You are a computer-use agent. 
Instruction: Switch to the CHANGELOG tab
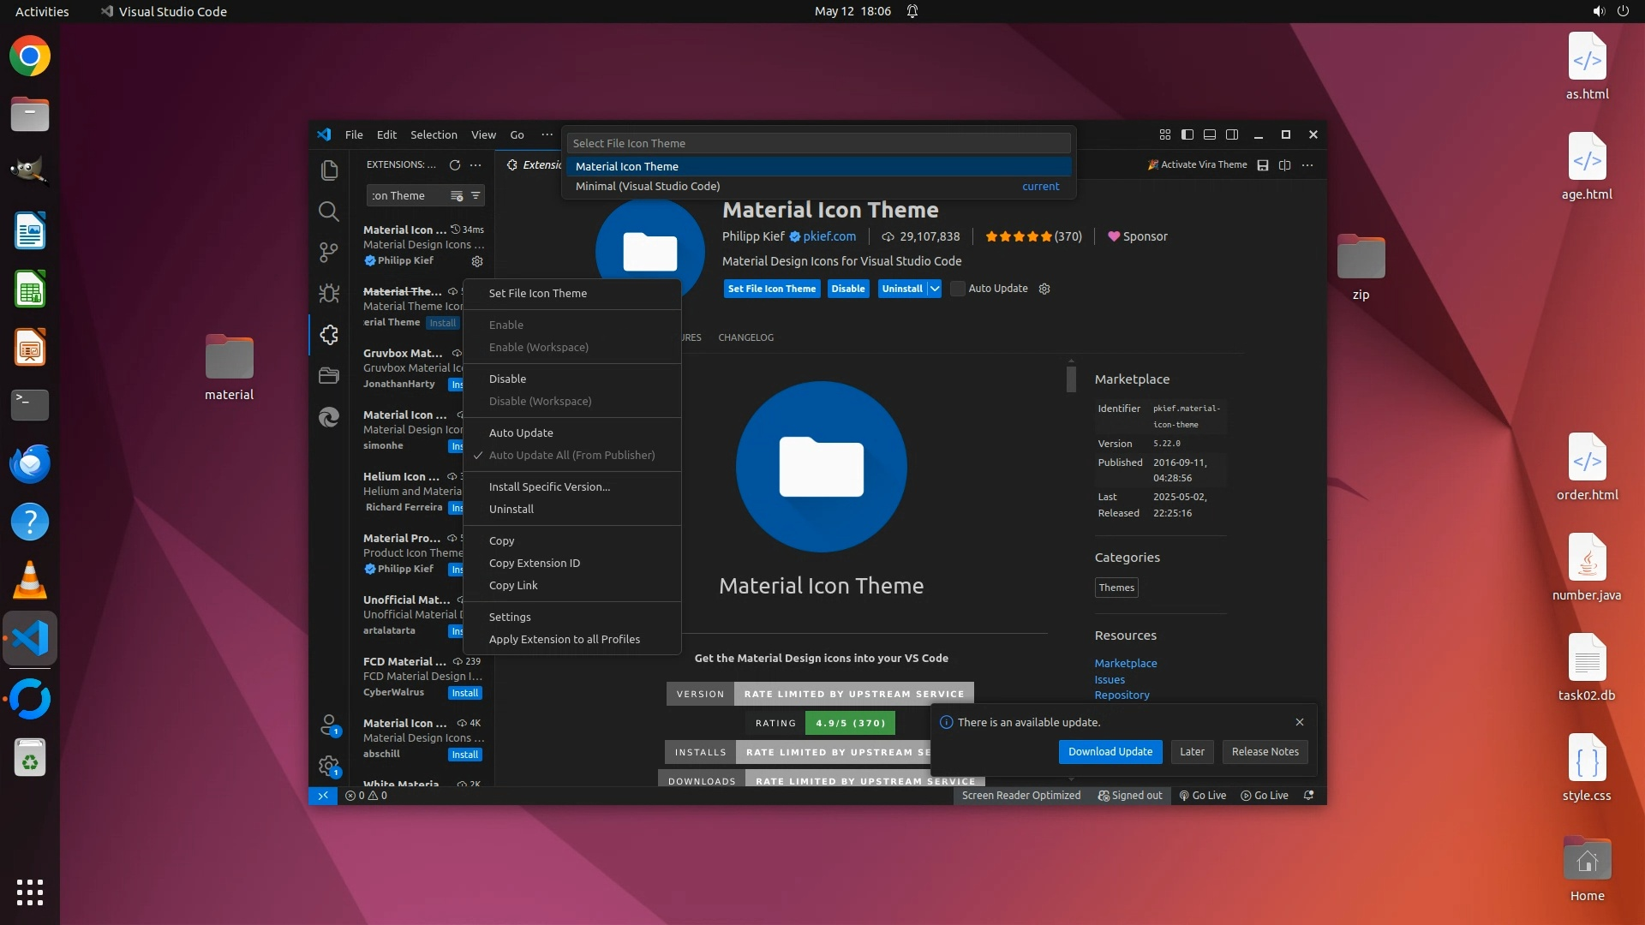[x=745, y=337]
